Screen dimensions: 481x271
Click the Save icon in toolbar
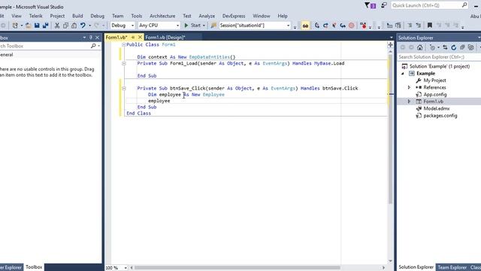[x=37, y=26]
